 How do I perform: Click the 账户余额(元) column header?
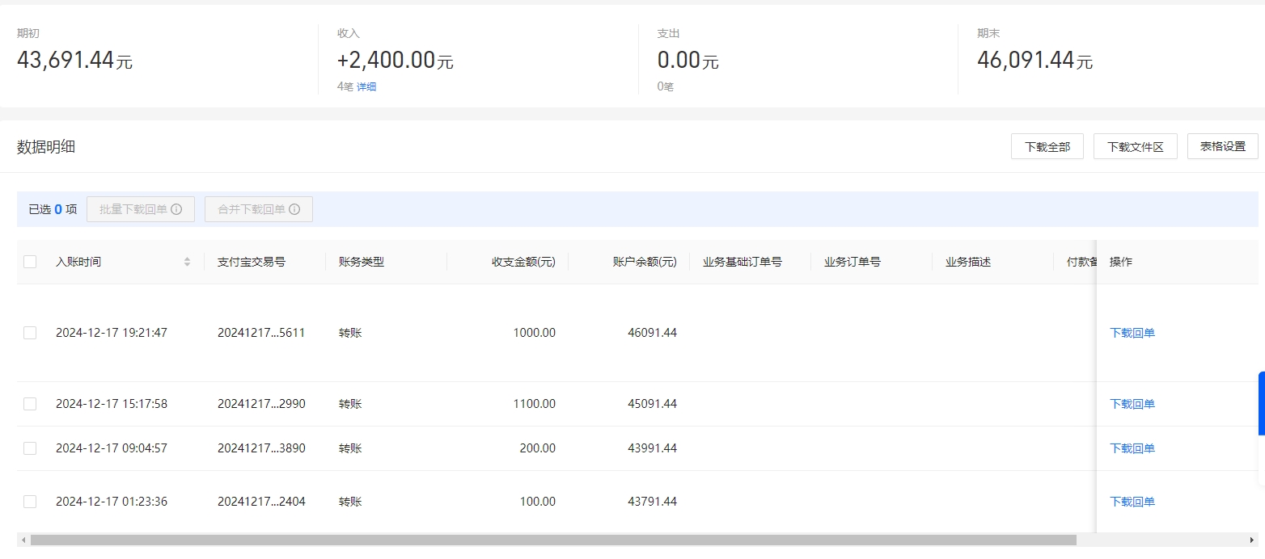tap(645, 262)
